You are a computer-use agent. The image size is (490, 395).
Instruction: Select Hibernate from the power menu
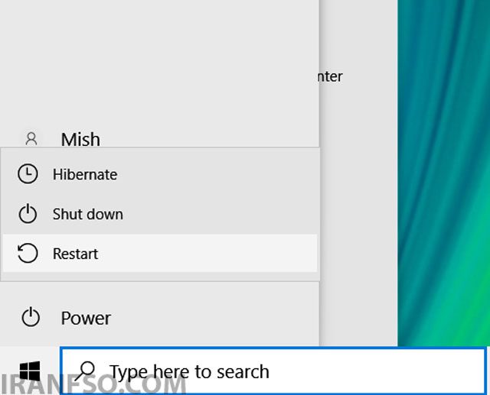[x=160, y=174]
